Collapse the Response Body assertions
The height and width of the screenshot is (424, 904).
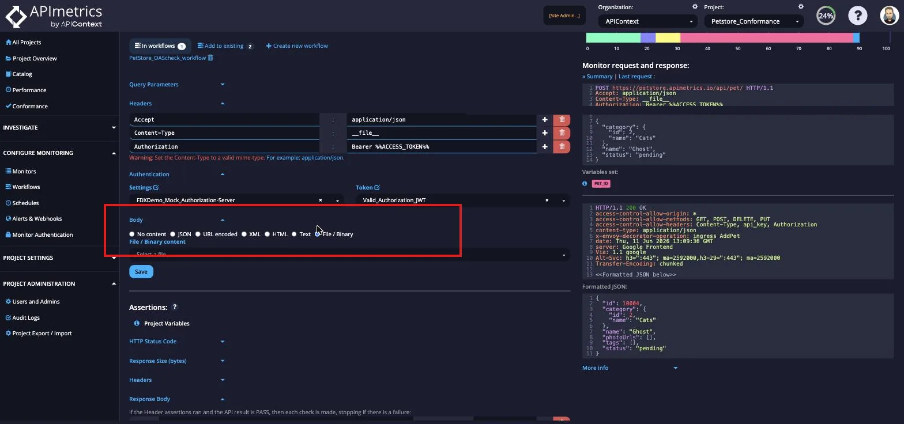pos(177,399)
